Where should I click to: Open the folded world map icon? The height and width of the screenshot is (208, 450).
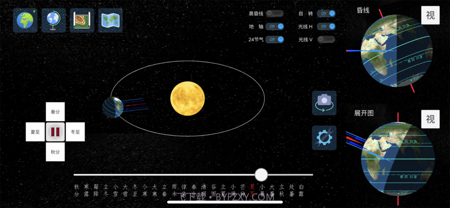[110, 20]
